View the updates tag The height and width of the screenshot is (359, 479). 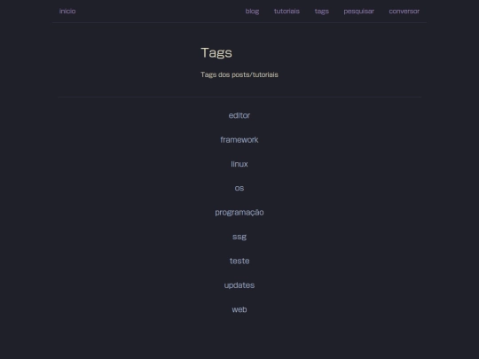239,285
